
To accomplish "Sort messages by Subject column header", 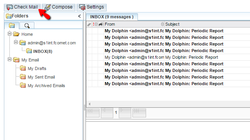I will [207, 24].
